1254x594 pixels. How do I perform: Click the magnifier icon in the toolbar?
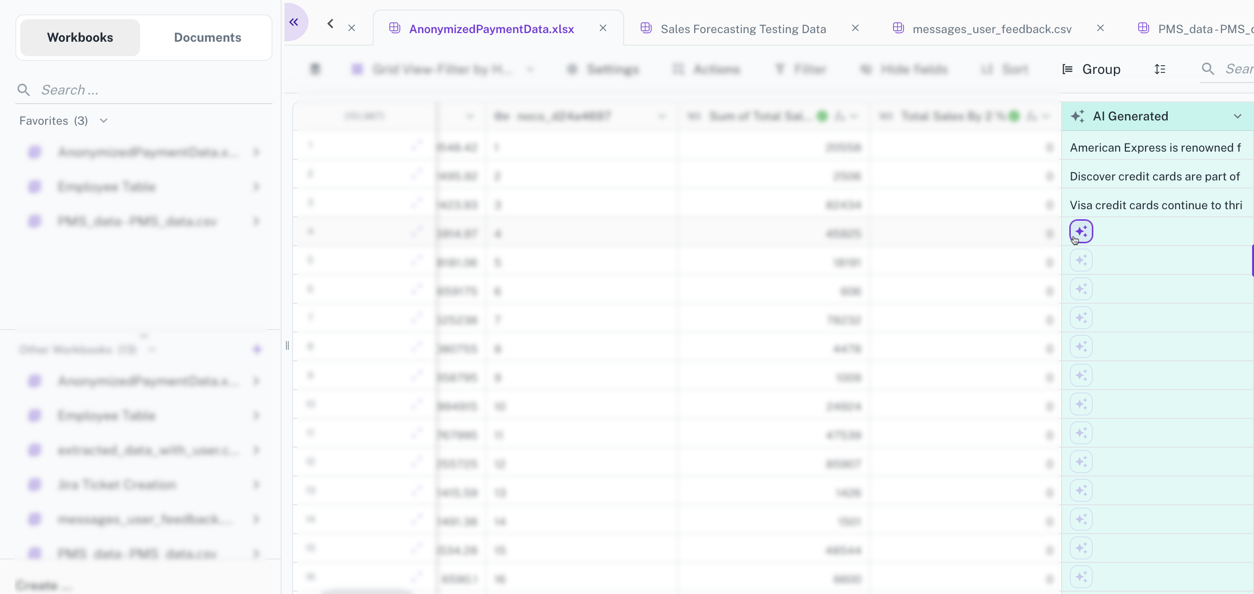[x=1208, y=69]
